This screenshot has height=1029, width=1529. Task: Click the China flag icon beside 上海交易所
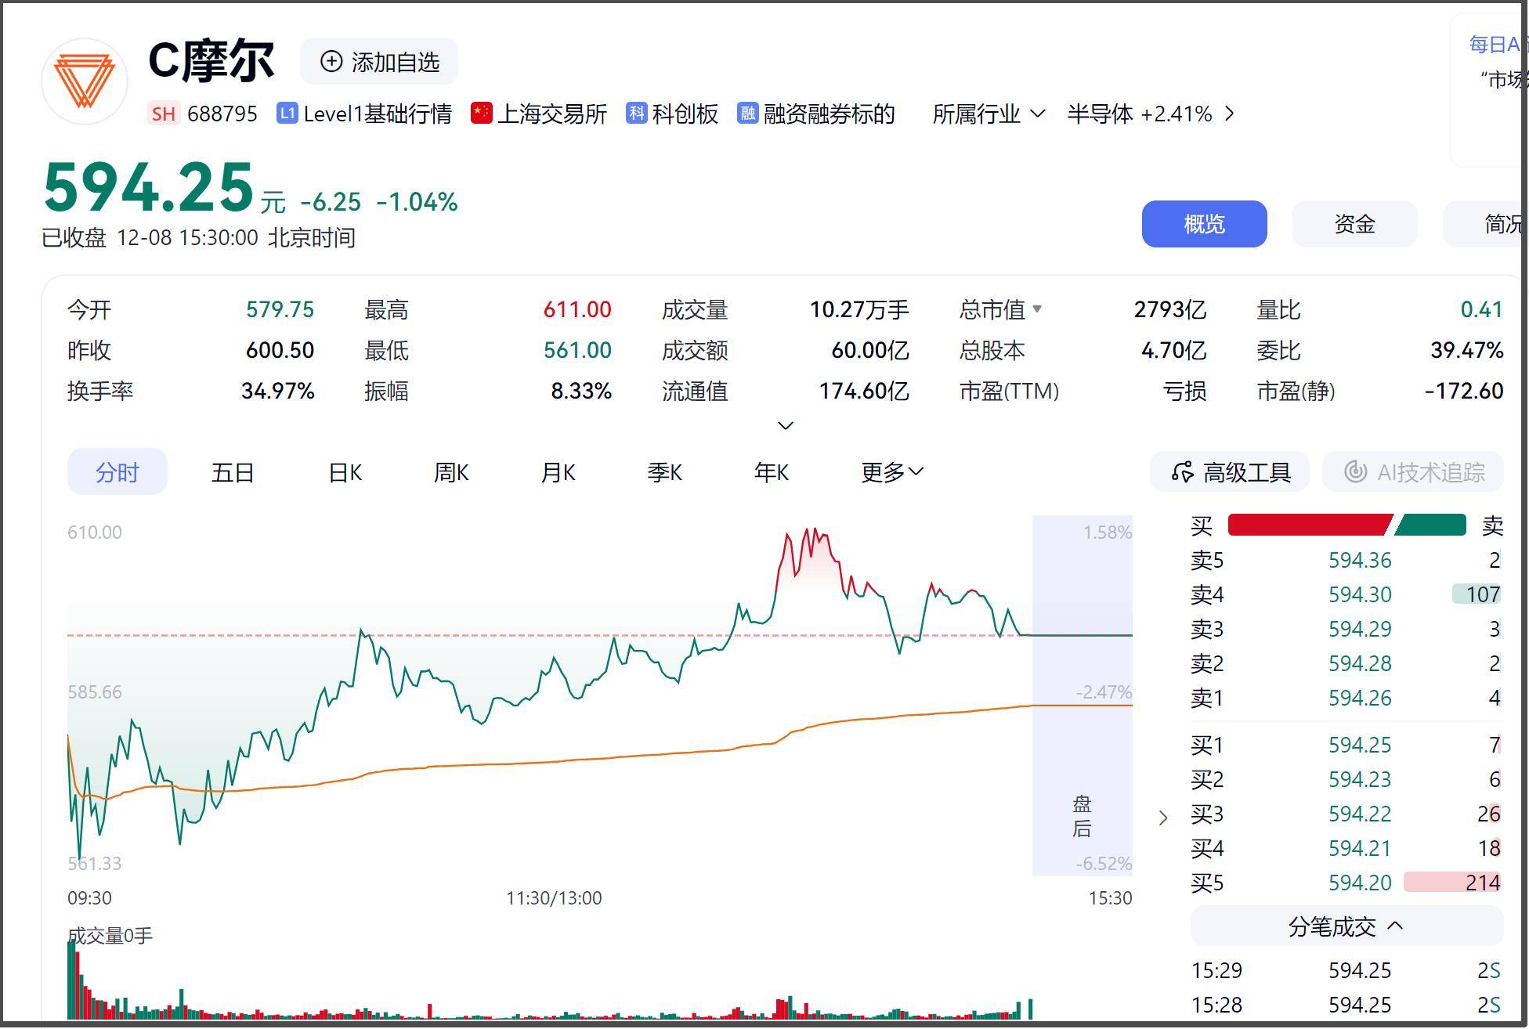point(480,114)
